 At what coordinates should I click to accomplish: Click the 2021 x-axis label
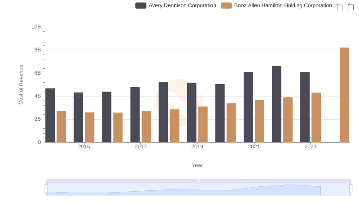pos(254,147)
